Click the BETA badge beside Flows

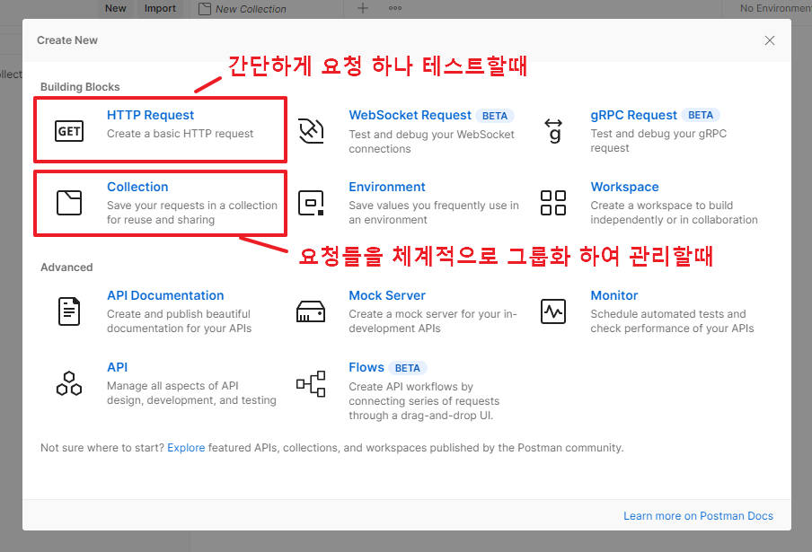coord(407,368)
